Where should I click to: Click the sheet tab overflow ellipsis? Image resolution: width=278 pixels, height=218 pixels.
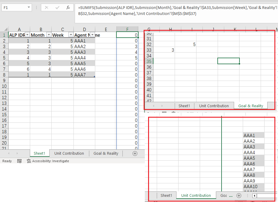[231, 196]
